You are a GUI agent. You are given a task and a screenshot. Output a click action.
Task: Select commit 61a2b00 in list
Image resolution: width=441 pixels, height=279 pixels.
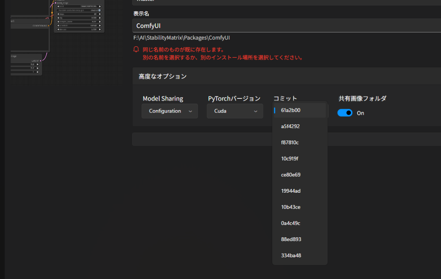pyautogui.click(x=300, y=111)
